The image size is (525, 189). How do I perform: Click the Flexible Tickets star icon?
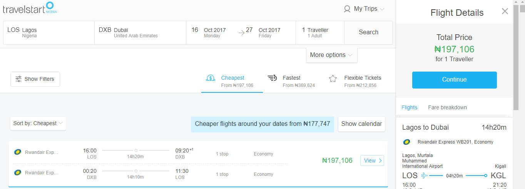click(333, 79)
